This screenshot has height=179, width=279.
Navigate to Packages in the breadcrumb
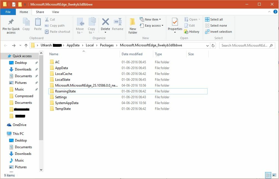point(107,45)
